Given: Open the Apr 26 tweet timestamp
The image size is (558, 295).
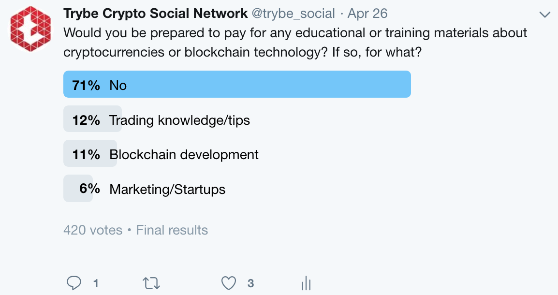Looking at the screenshot, I should 367,14.
